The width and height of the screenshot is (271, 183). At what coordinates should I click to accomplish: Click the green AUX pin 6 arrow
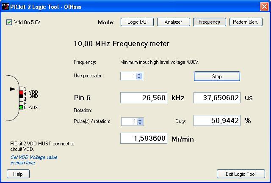(21, 107)
